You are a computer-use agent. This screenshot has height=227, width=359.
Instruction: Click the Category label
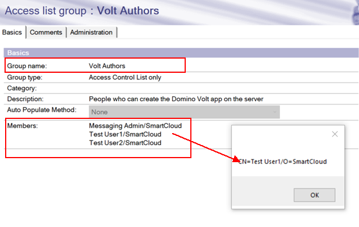coord(22,88)
